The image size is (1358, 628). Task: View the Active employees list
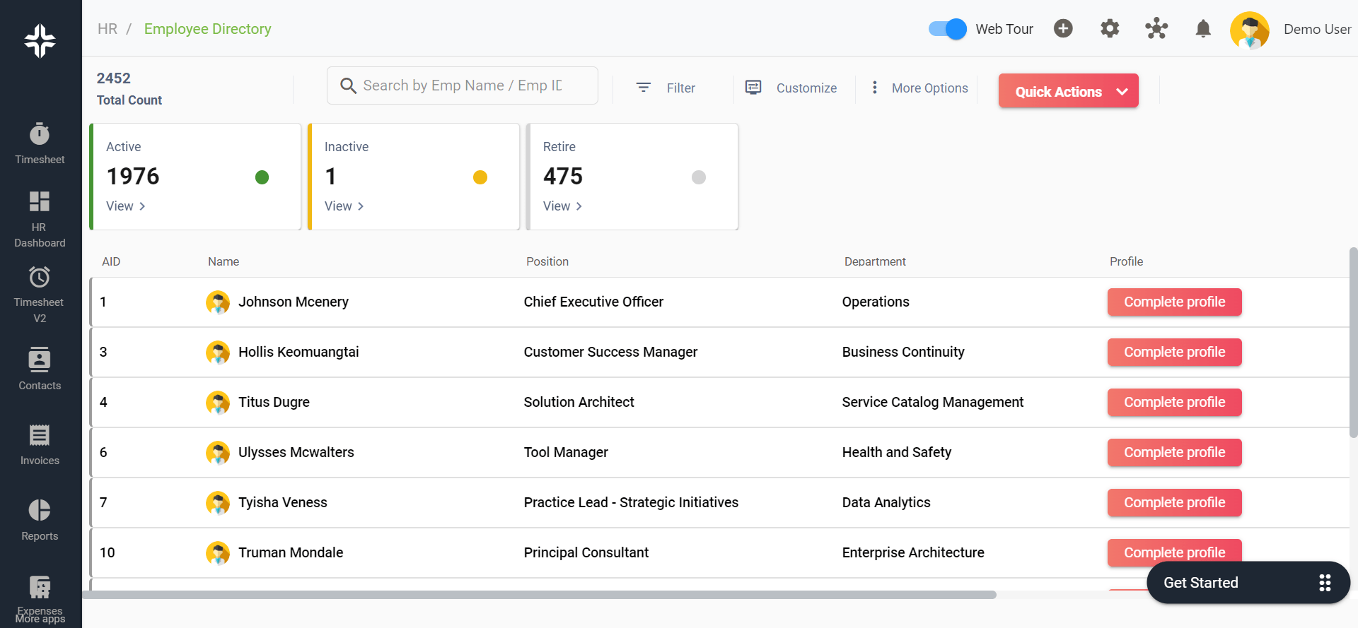pyautogui.click(x=125, y=206)
